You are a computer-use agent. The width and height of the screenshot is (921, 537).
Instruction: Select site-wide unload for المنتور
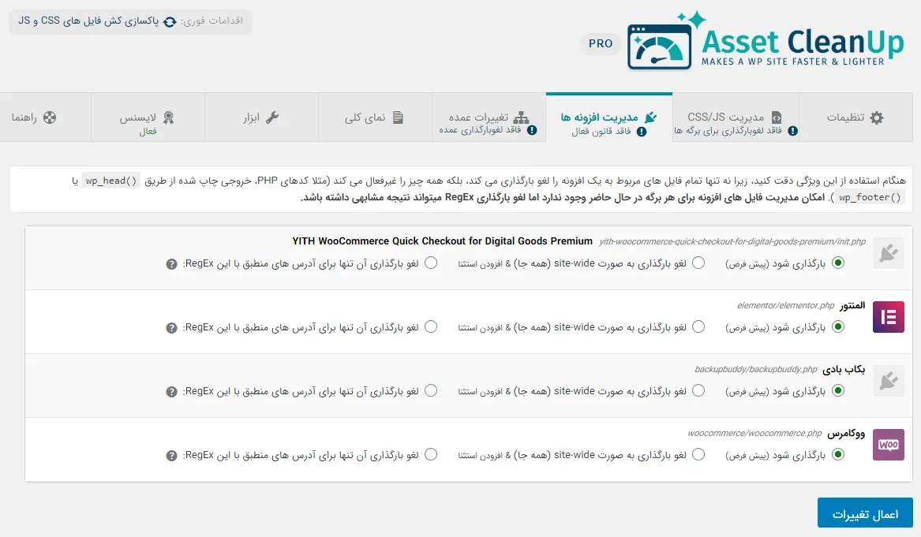click(x=698, y=327)
